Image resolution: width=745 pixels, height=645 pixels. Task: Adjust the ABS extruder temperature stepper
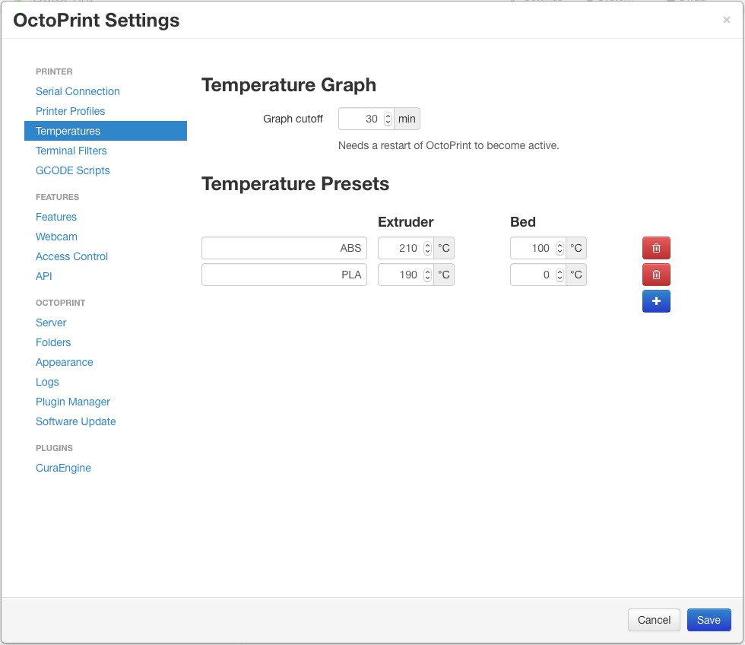(x=427, y=248)
